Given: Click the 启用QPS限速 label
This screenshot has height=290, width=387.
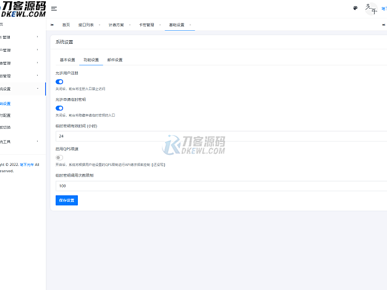Looking at the screenshot, I should tap(67, 149).
